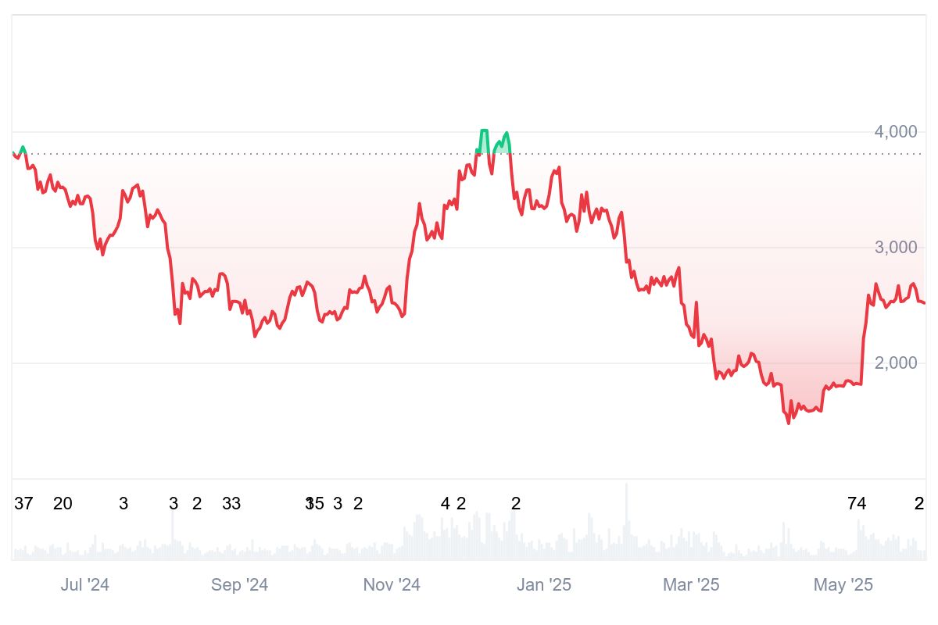This screenshot has height=625, width=938.
Task: Click the Sep '24 axis label
Action: [x=239, y=585]
